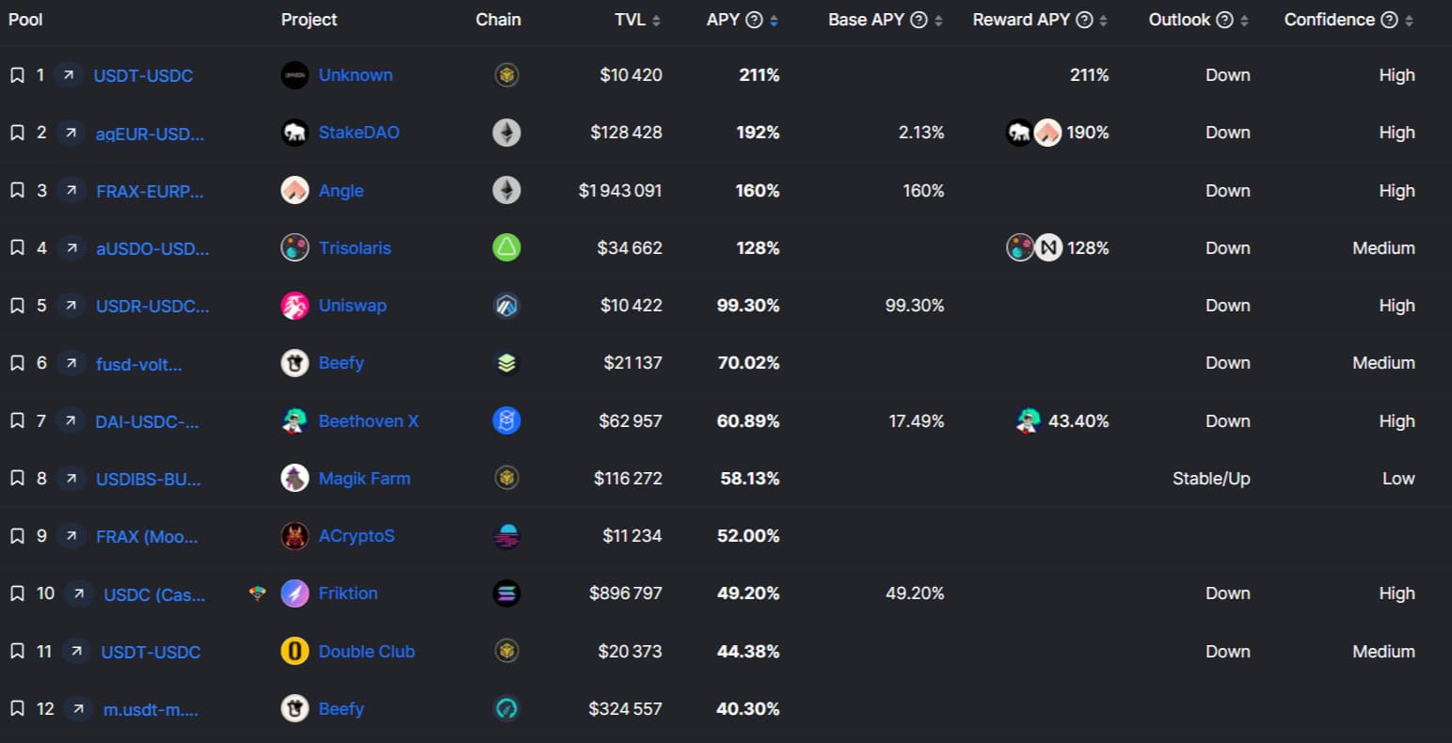Click the Fantom chain icon in Beethoven X row
The height and width of the screenshot is (743, 1452).
pyautogui.click(x=506, y=421)
